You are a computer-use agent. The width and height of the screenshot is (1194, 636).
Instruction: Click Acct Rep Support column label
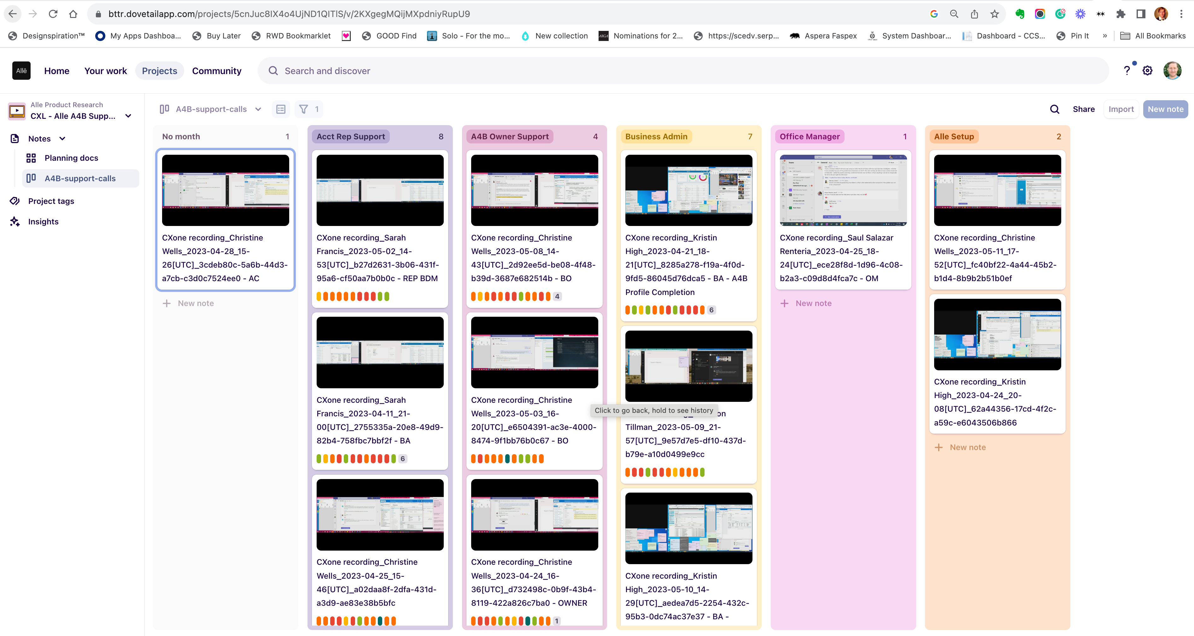point(350,136)
